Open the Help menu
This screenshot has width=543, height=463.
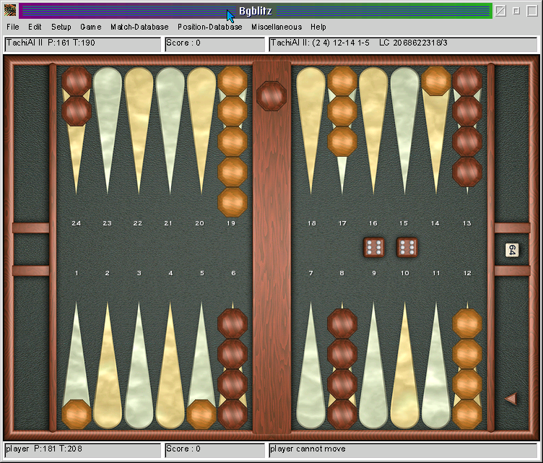pos(318,27)
